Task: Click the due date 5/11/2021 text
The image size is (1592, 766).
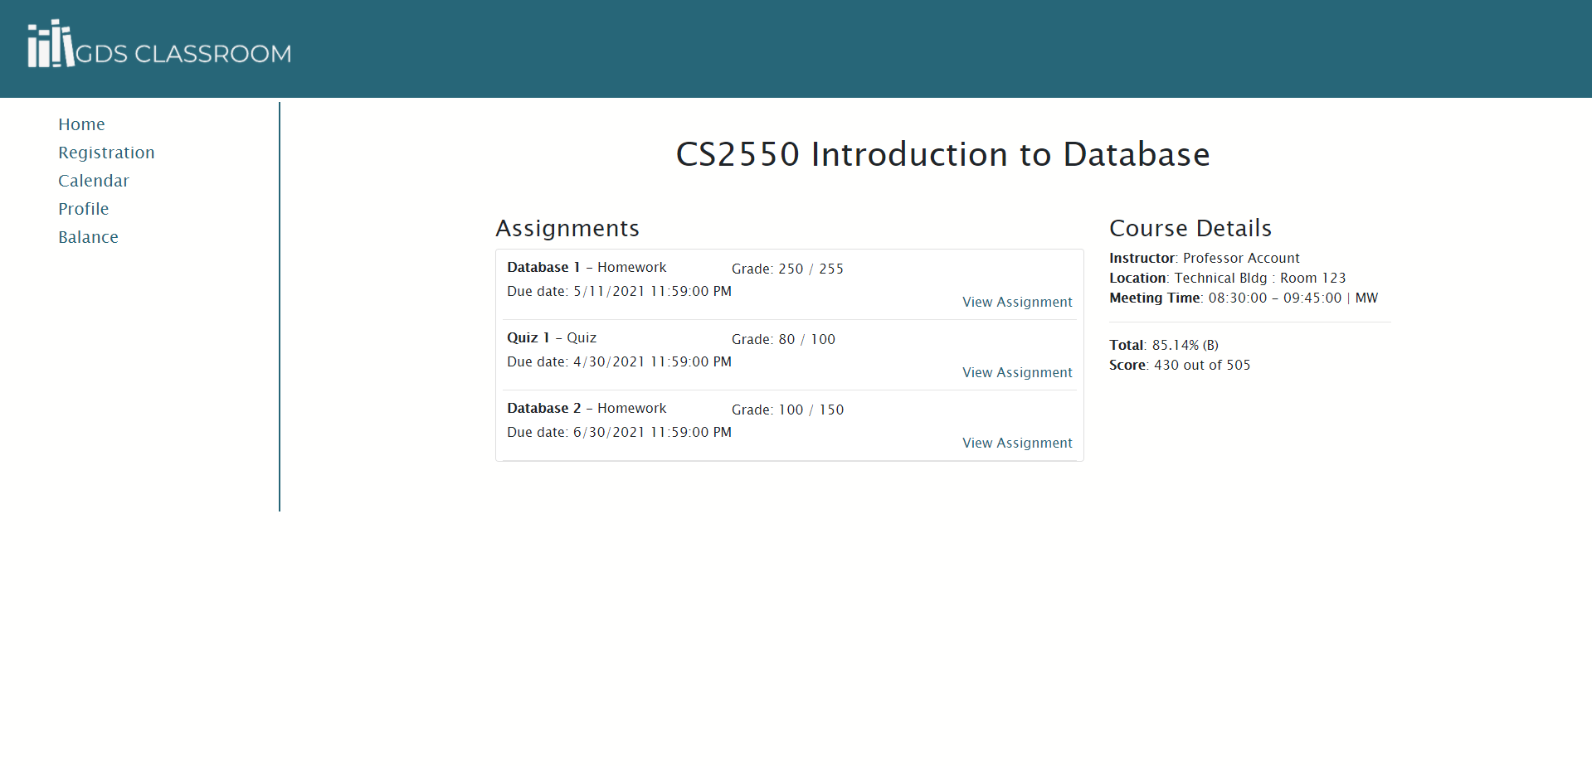Action: click(x=619, y=291)
